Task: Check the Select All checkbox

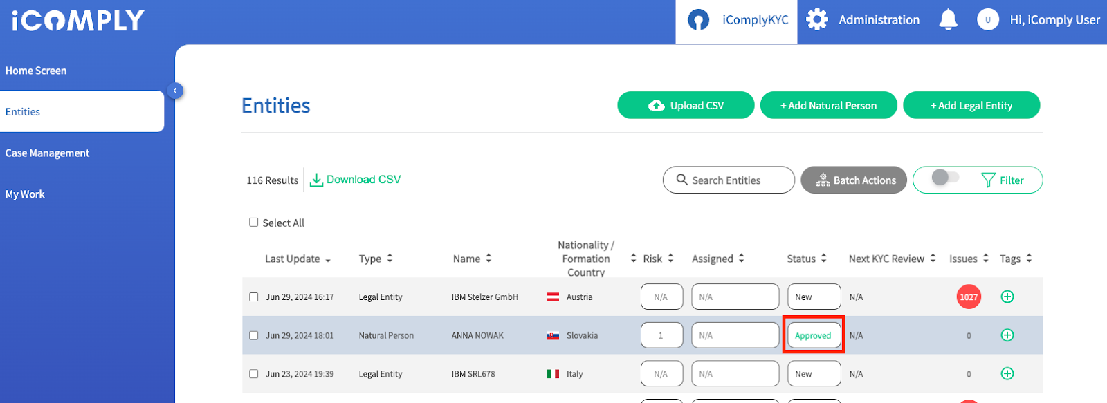Action: [253, 223]
